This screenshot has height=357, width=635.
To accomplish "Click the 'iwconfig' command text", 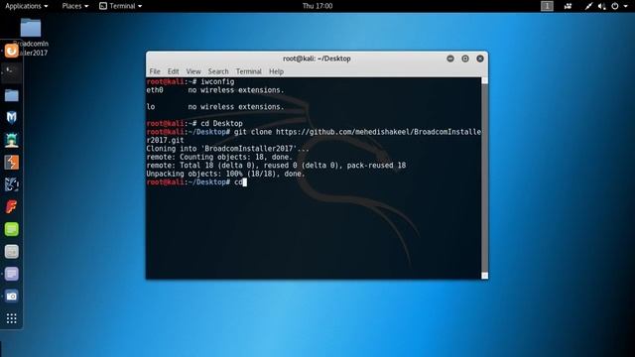I will point(217,81).
